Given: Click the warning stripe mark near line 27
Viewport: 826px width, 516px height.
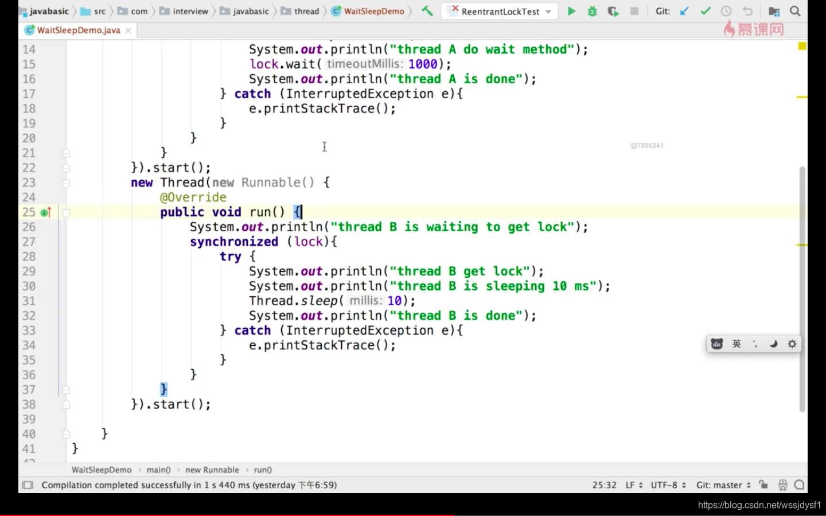Looking at the screenshot, I should tap(802, 245).
